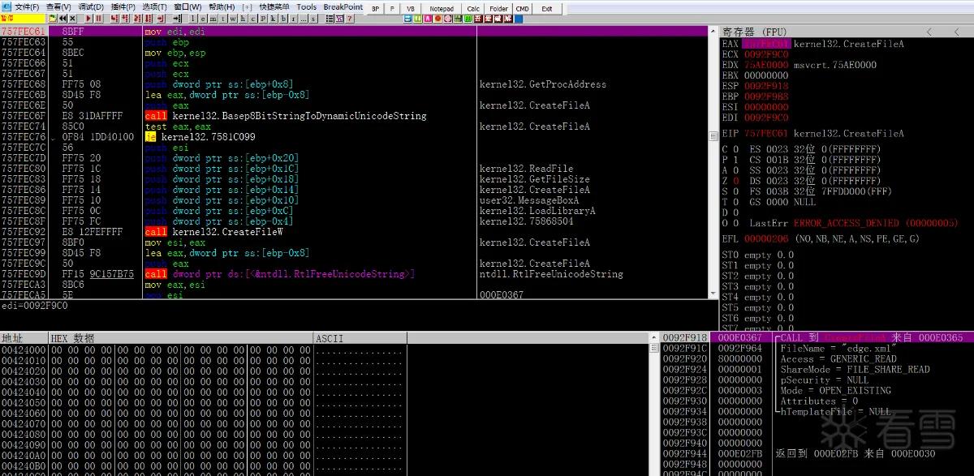Click the EIP register line
This screenshot has height=476, width=974.
coord(812,133)
